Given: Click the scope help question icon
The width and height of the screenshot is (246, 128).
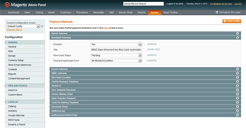Looking at the screenshot, I should coord(42,26).
